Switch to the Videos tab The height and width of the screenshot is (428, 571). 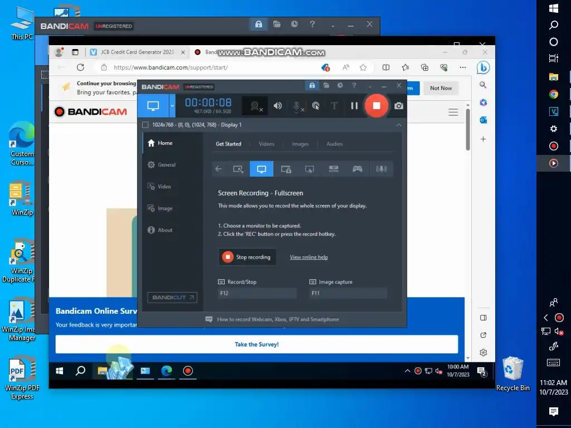267,144
